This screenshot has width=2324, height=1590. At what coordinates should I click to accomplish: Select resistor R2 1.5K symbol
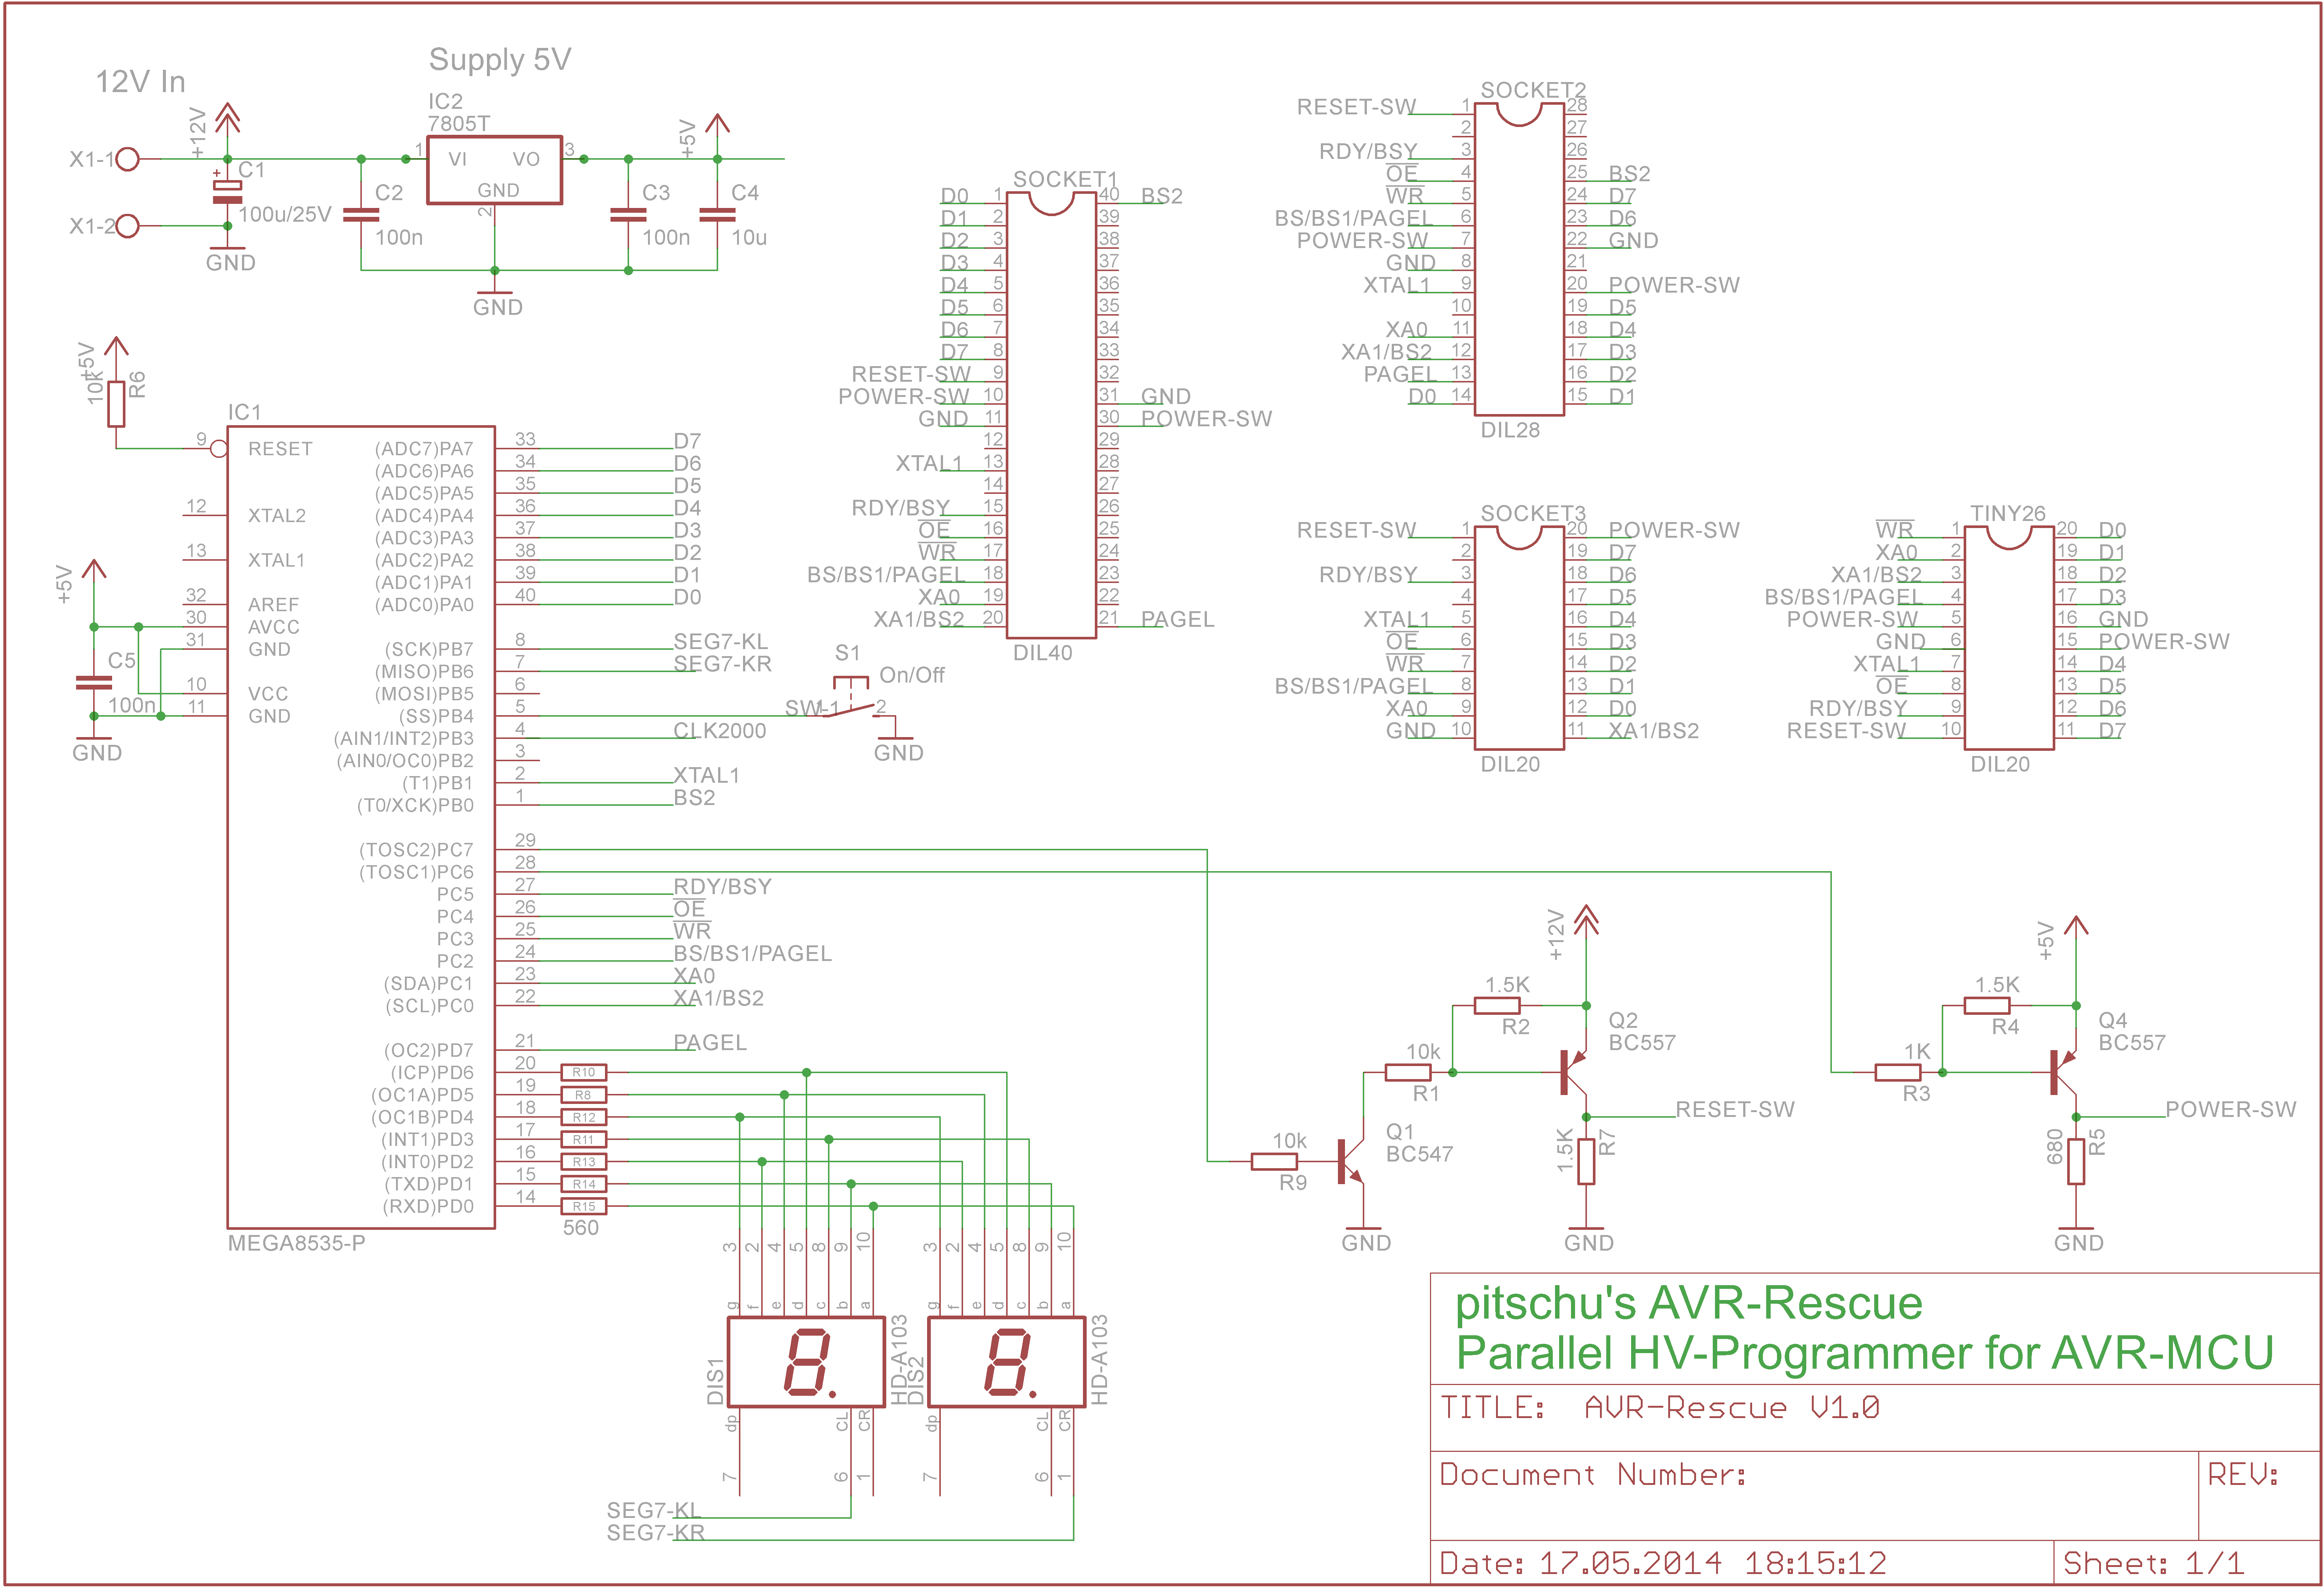click(1497, 1006)
